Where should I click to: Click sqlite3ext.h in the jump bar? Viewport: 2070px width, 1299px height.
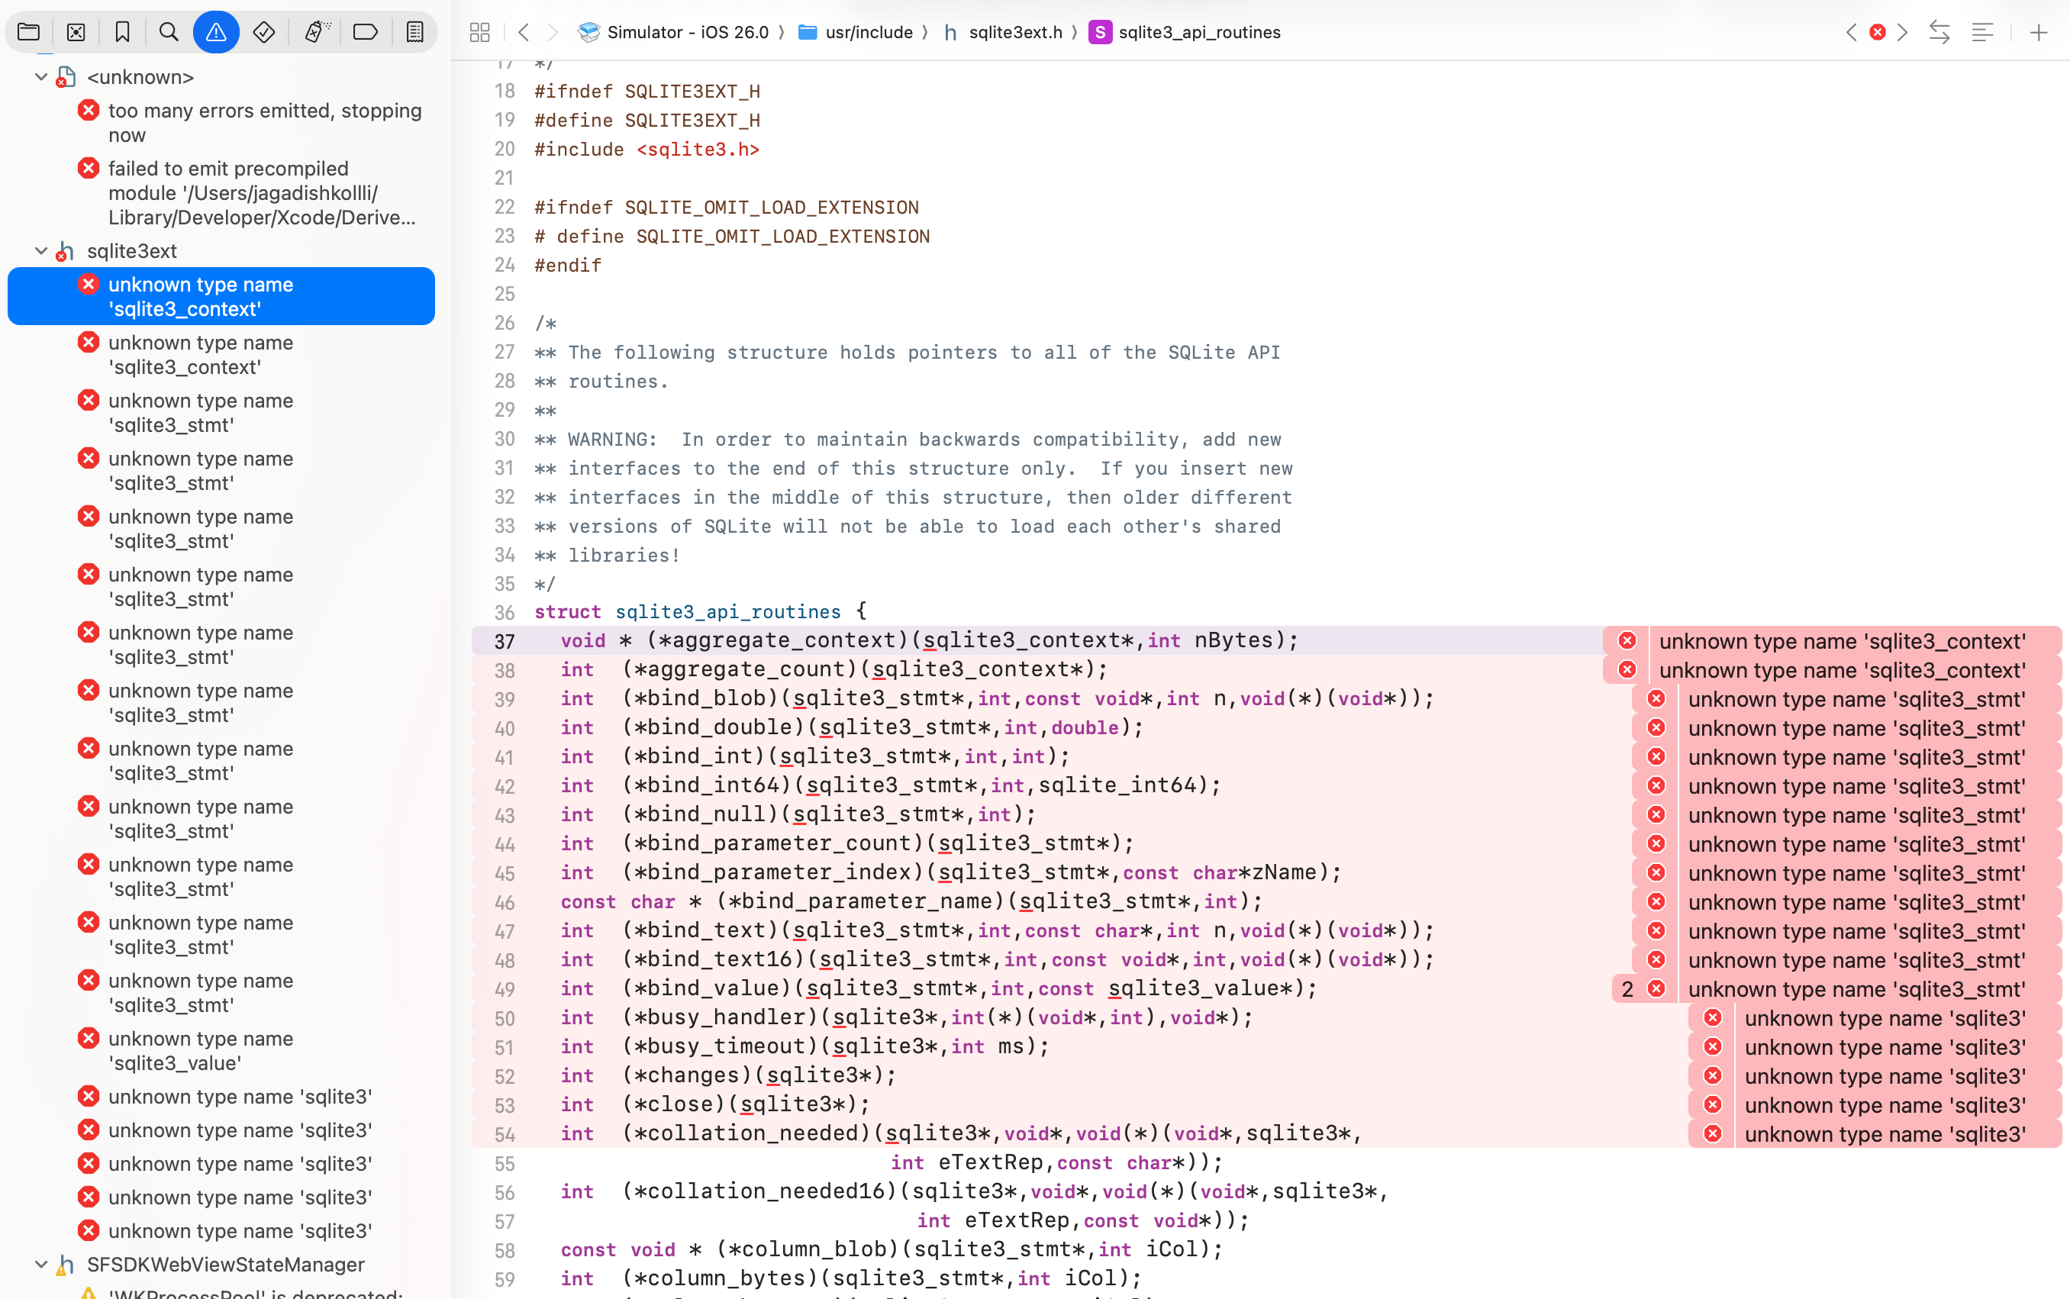[x=1014, y=33]
